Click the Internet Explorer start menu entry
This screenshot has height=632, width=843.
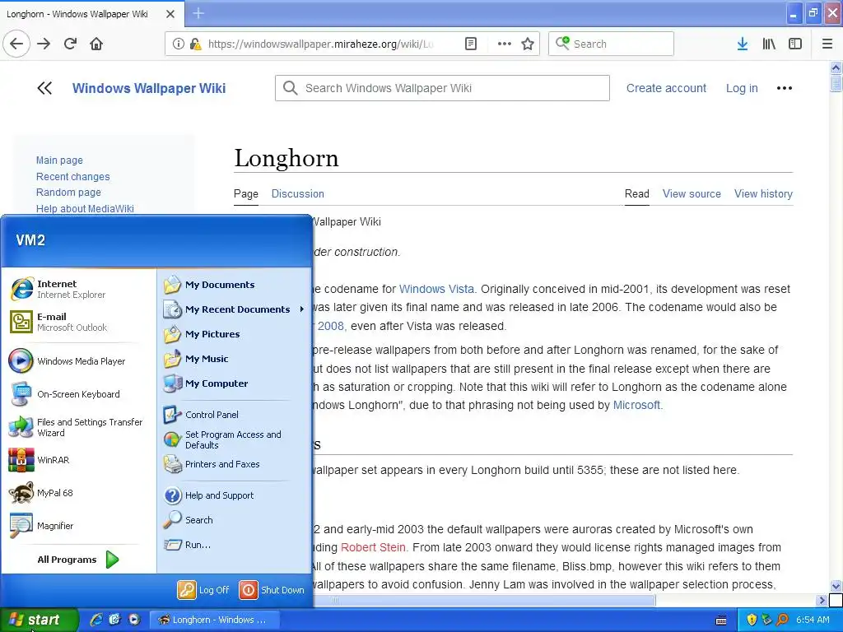79,289
